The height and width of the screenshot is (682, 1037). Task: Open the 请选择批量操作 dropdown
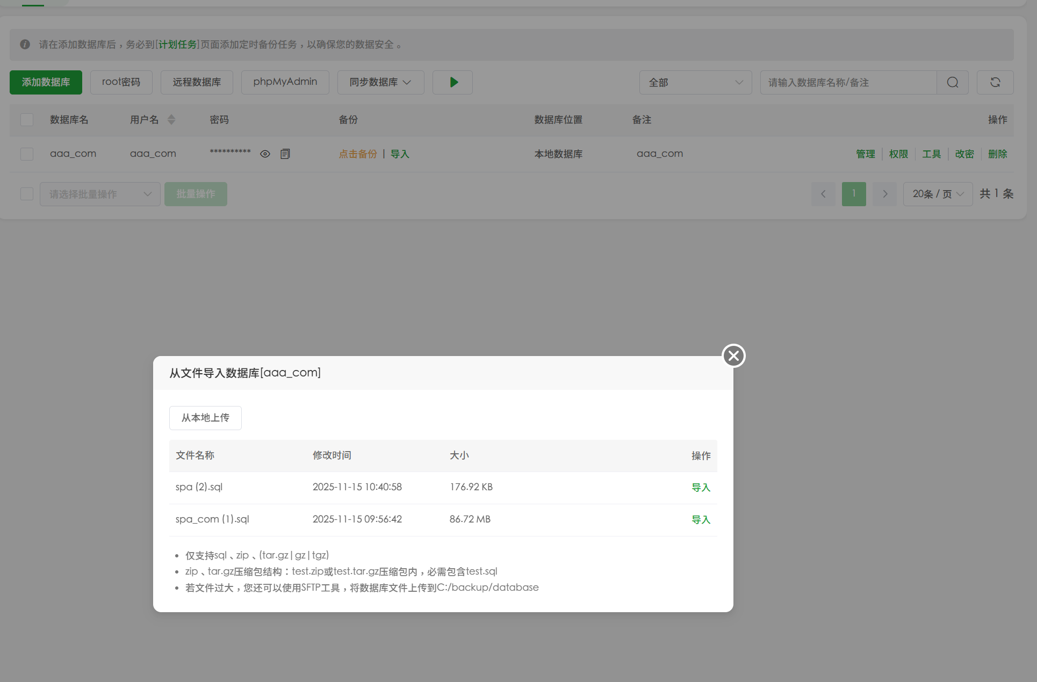(100, 194)
